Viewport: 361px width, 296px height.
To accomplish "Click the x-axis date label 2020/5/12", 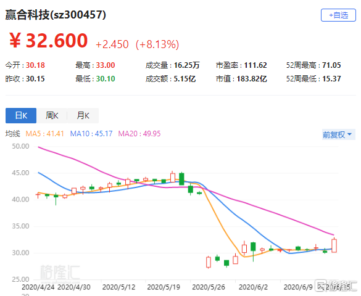I will [118, 287].
